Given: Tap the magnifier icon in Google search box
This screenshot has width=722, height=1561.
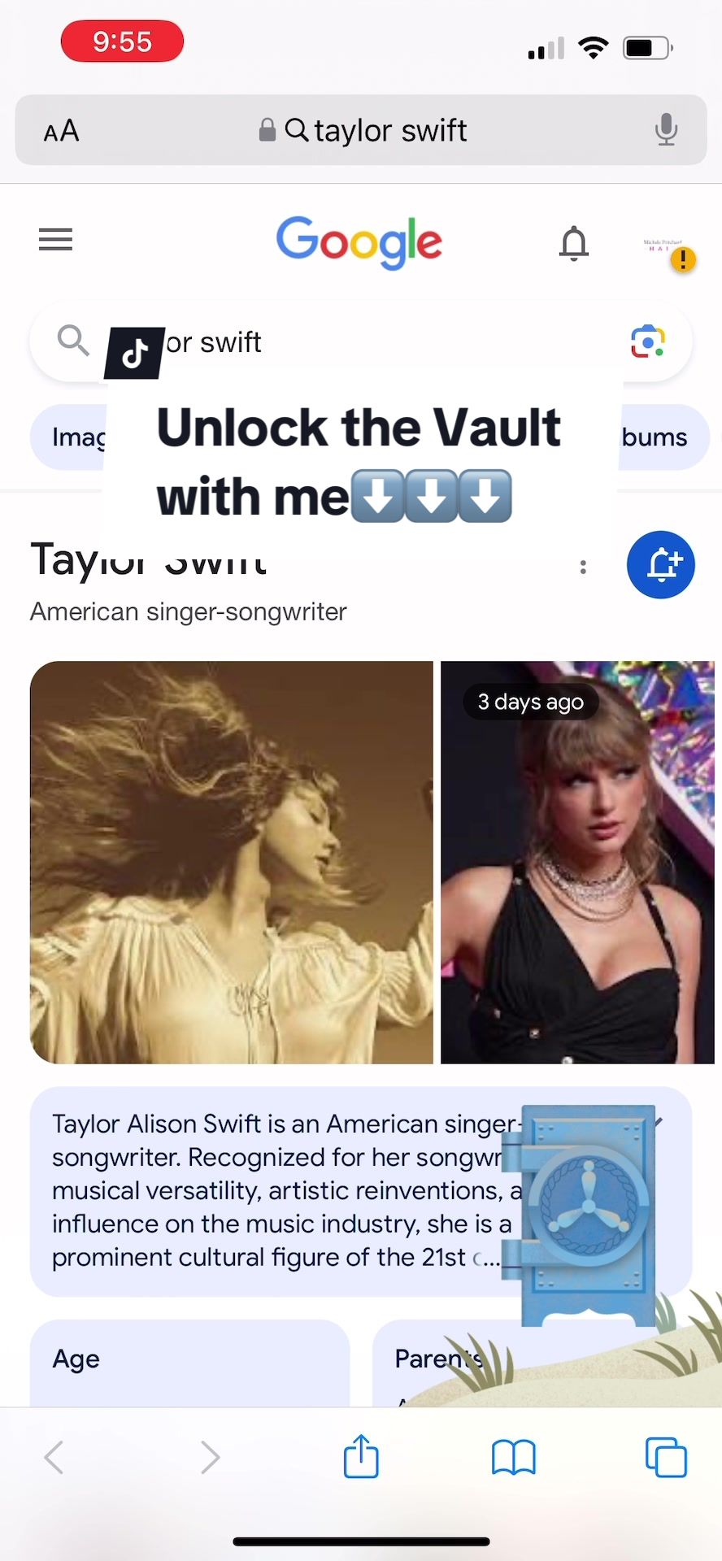Looking at the screenshot, I should 73,340.
